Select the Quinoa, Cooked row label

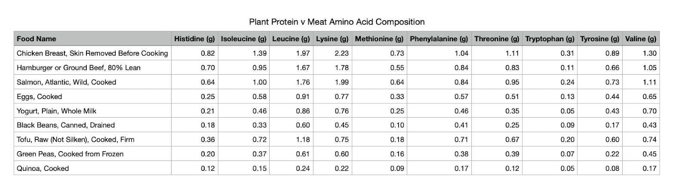click(92, 168)
